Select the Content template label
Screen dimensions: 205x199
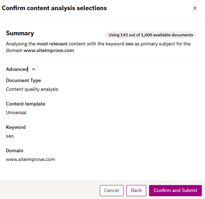(x=26, y=104)
